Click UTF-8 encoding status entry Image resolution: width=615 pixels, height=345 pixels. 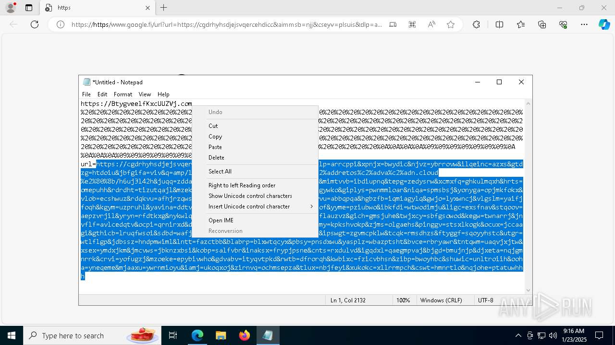(486, 300)
